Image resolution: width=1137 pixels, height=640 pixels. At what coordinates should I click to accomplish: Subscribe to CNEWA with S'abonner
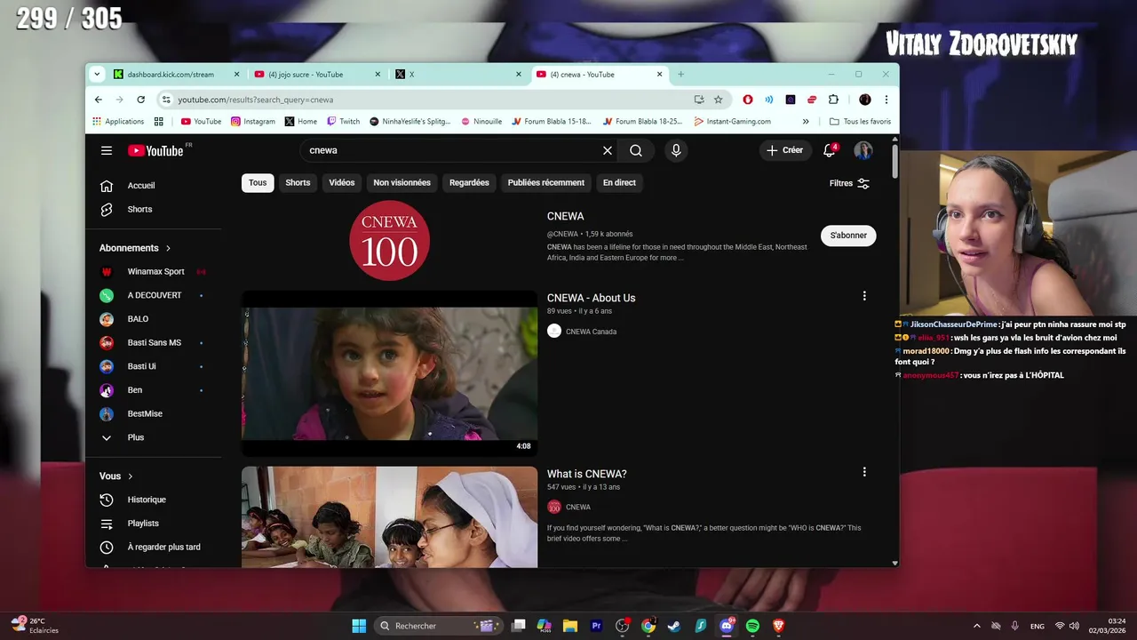(848, 236)
